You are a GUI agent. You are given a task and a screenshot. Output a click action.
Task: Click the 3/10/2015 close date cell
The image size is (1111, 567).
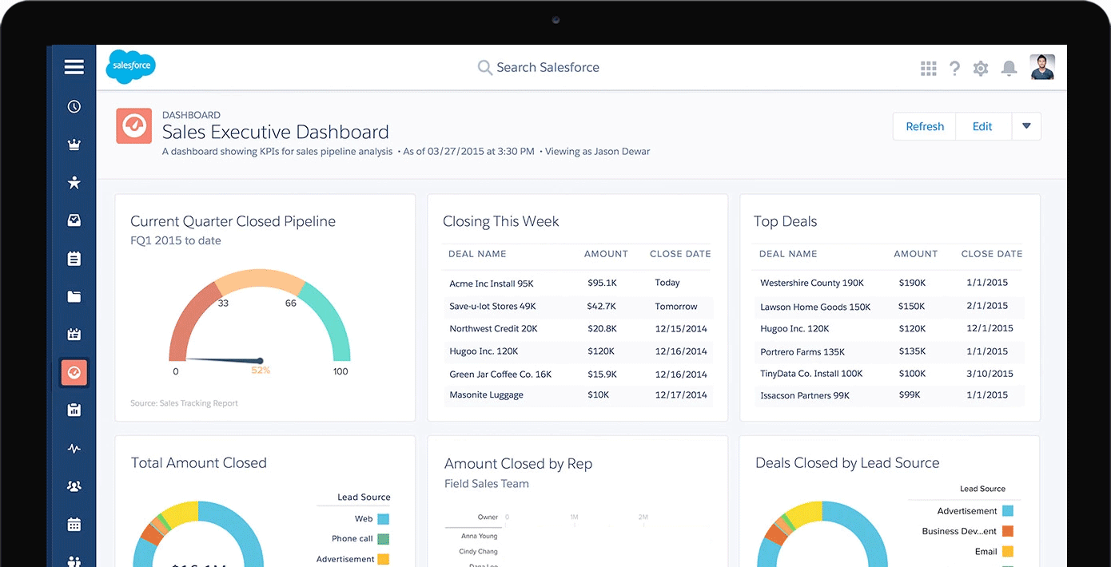(990, 373)
